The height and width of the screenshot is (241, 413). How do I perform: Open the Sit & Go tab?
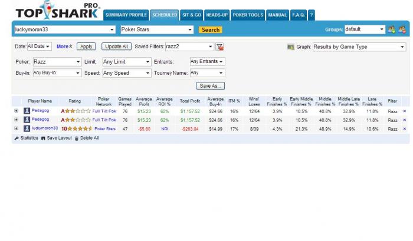192,15
